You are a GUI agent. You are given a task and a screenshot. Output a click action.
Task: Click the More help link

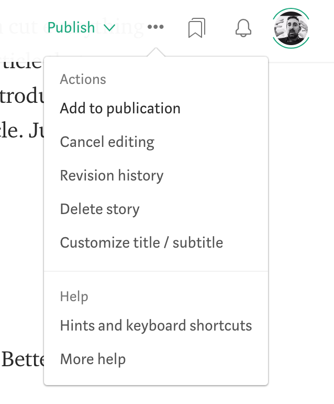(93, 359)
